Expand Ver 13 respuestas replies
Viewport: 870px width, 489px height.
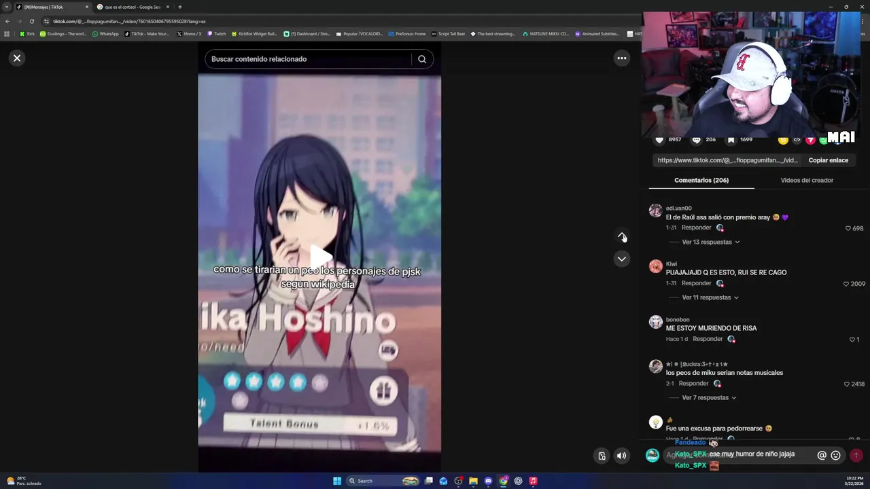(710, 242)
